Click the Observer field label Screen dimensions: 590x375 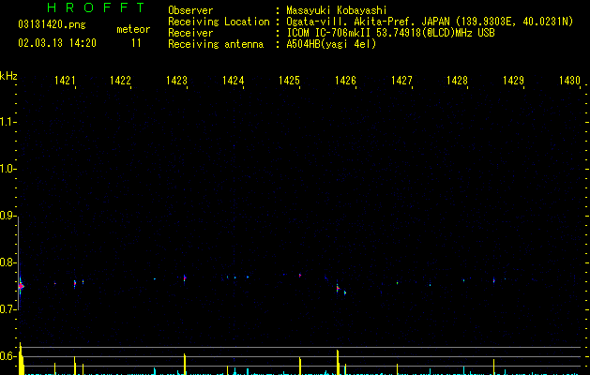(190, 10)
